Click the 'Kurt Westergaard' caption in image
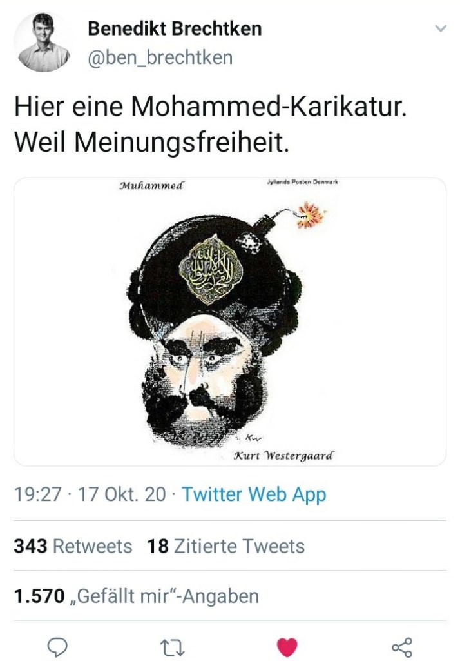 pyautogui.click(x=284, y=456)
